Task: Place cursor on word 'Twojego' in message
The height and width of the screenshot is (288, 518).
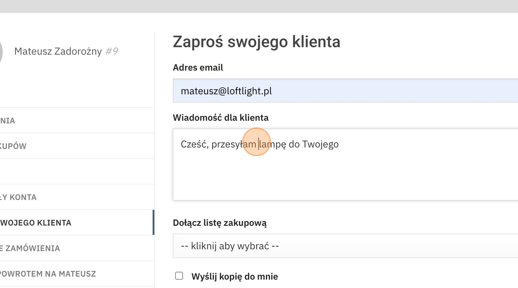Action: pos(320,144)
